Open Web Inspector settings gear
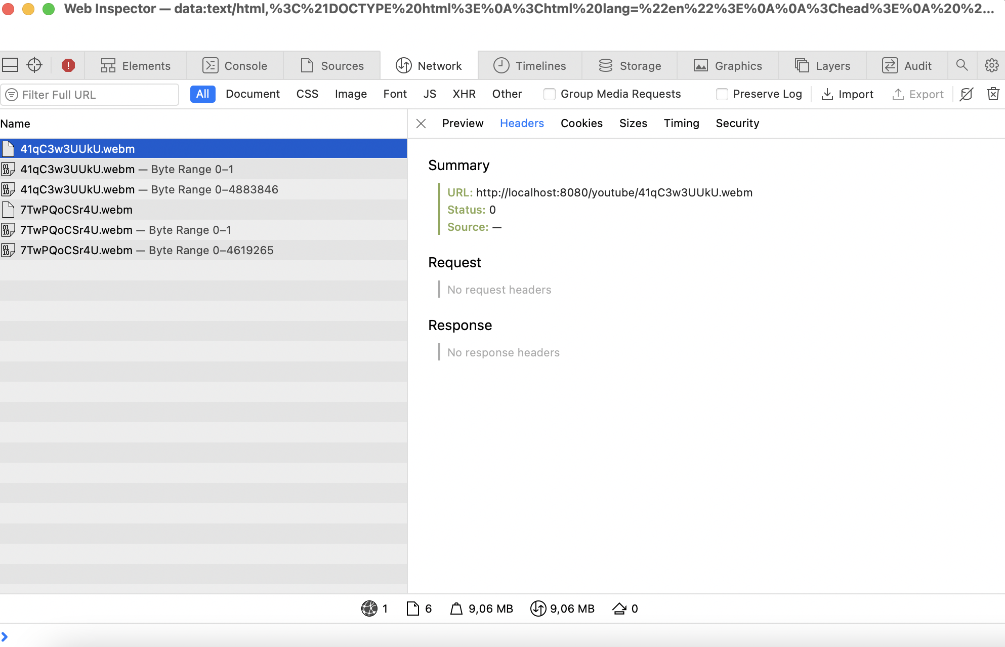This screenshot has width=1005, height=647. (991, 65)
